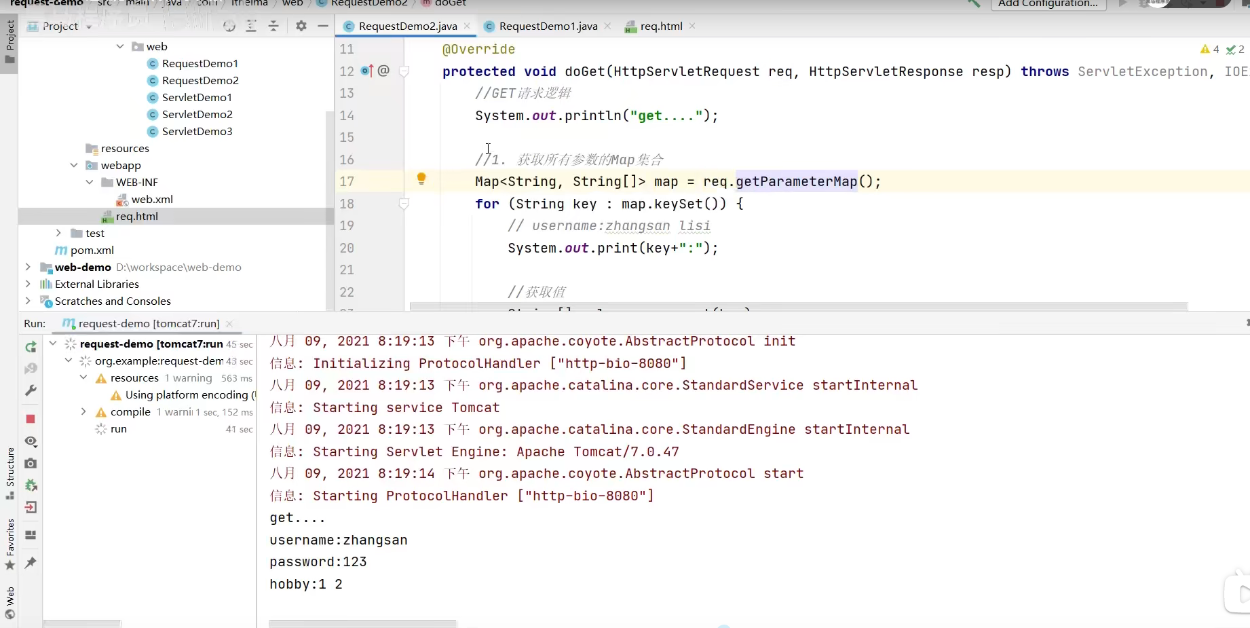Screen dimensions: 1250x628
Task: Open the Favorites tool window
Action: (x=10, y=544)
